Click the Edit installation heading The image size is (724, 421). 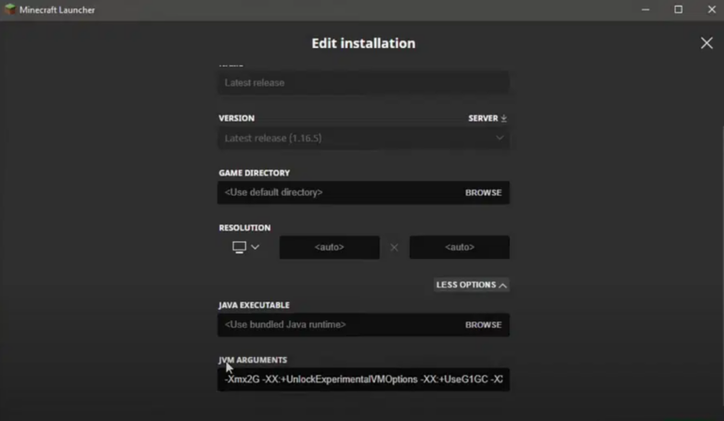tap(363, 43)
